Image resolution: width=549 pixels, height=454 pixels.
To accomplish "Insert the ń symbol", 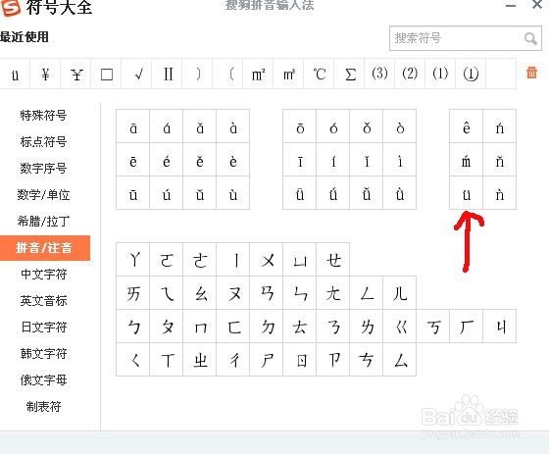I will (x=500, y=126).
